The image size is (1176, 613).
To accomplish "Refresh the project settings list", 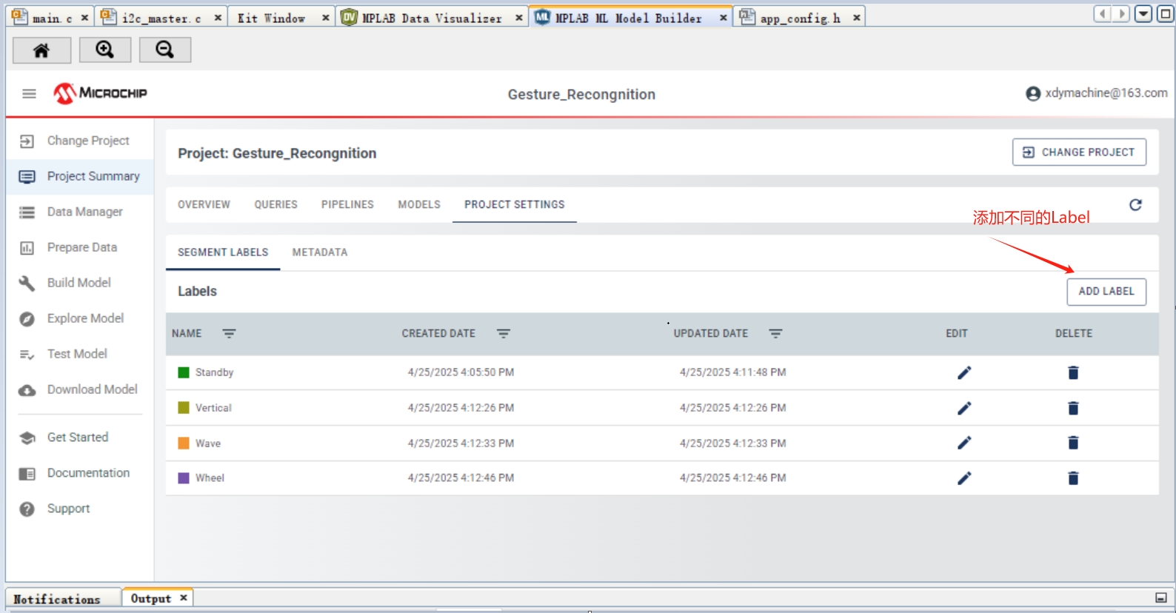I will 1135,205.
